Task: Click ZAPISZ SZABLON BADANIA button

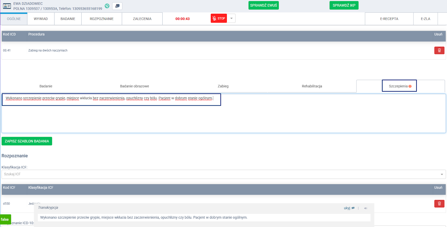Action: (x=27, y=141)
